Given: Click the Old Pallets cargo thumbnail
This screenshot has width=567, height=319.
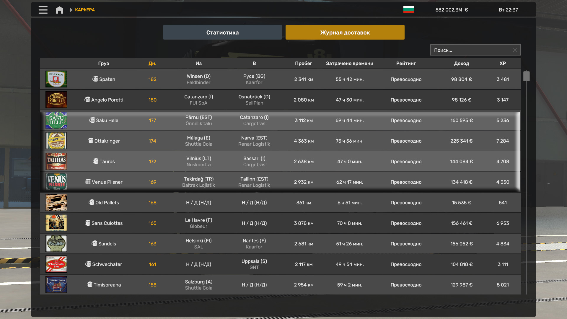Looking at the screenshot, I should [x=56, y=202].
